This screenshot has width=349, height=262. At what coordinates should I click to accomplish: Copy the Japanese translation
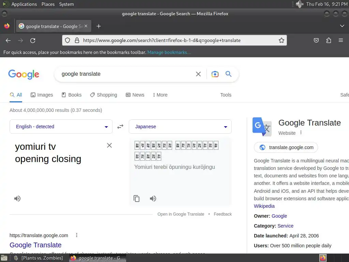tap(136, 199)
